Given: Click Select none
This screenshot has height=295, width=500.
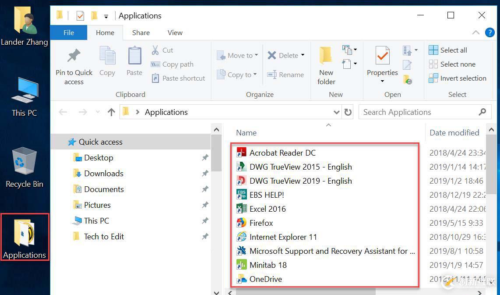Looking at the screenshot, I should click(452, 64).
